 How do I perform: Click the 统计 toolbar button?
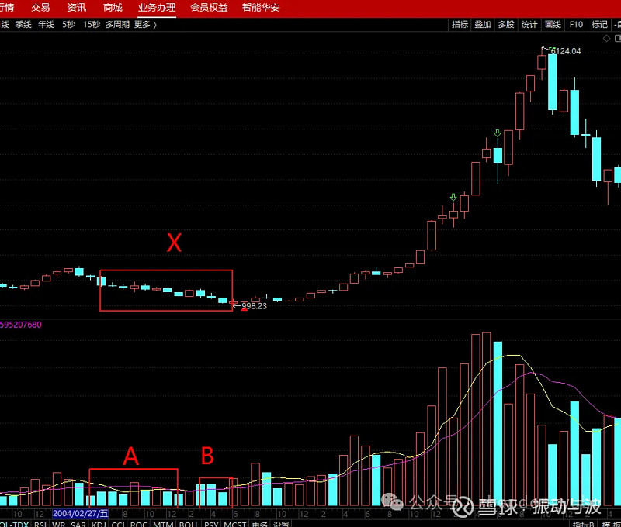click(x=529, y=25)
